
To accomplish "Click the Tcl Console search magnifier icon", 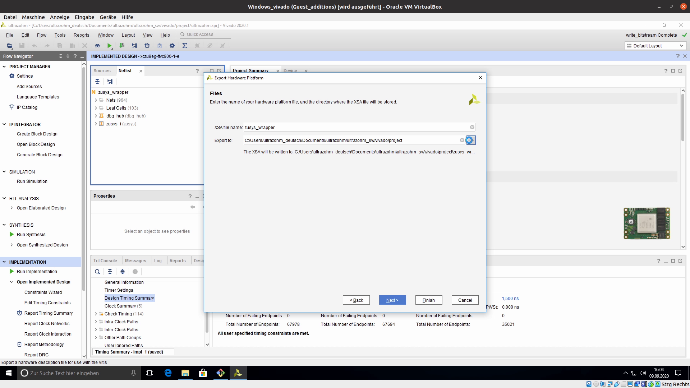I will pos(97,272).
